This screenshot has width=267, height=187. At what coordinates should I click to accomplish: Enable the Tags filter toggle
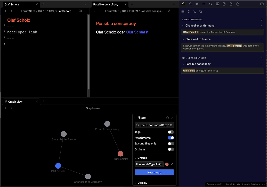point(171,132)
